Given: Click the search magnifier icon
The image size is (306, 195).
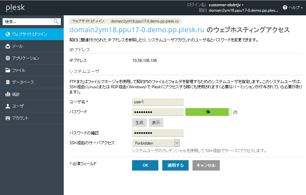Looking at the screenshot, I should (56, 21).
